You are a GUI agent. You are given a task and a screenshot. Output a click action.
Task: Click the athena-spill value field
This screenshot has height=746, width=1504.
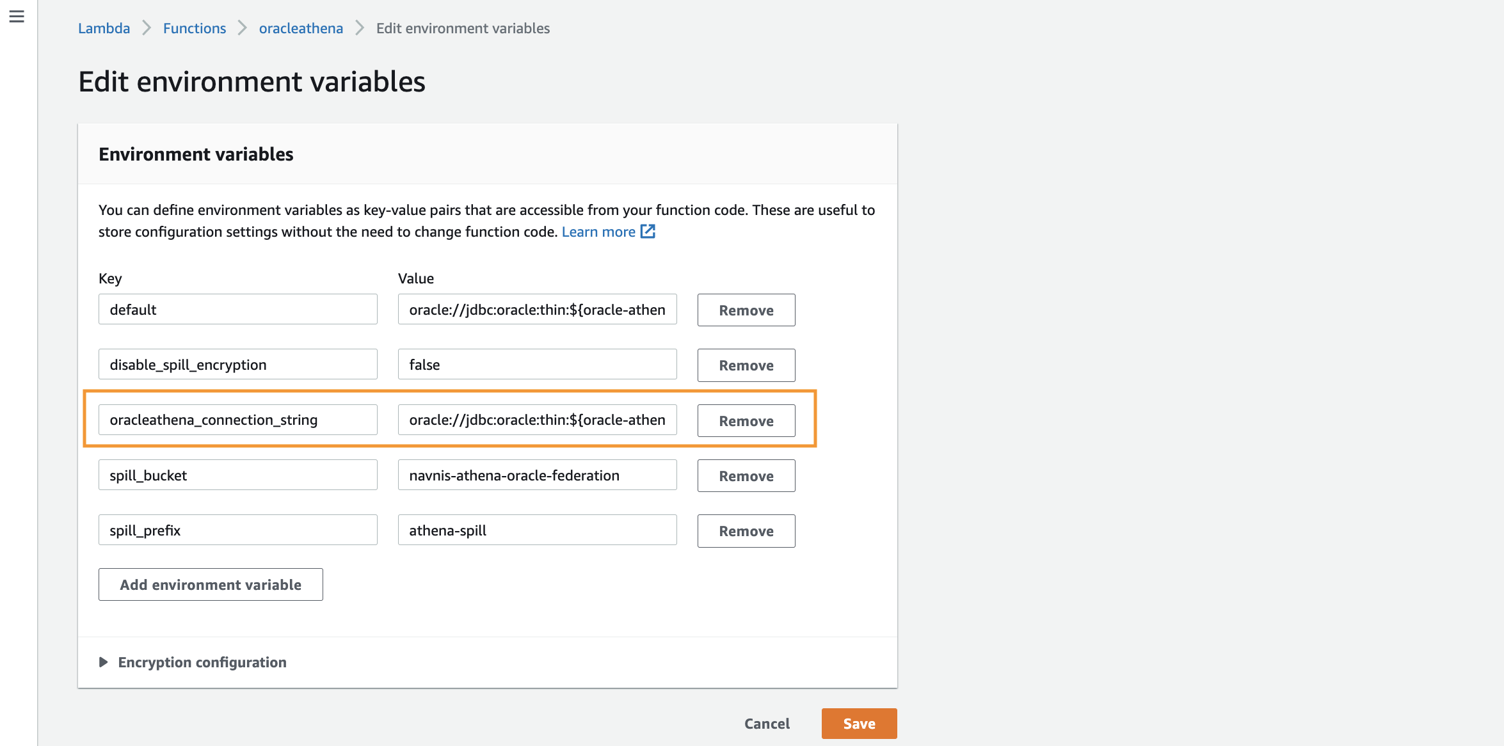(537, 530)
